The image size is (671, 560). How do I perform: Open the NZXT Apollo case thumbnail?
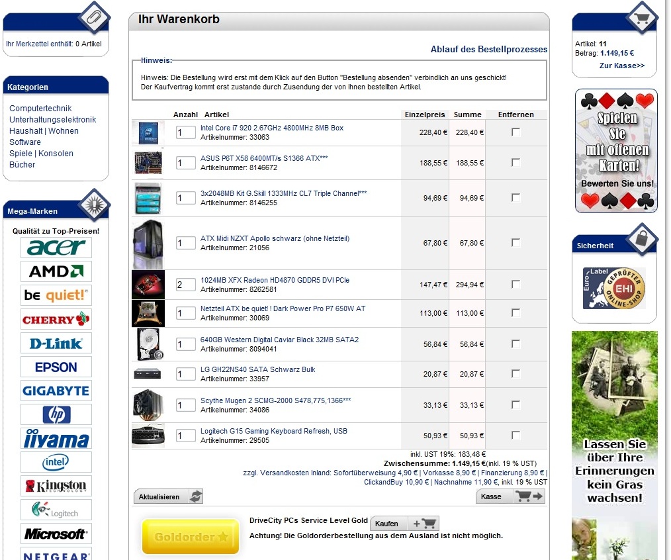pyautogui.click(x=148, y=244)
